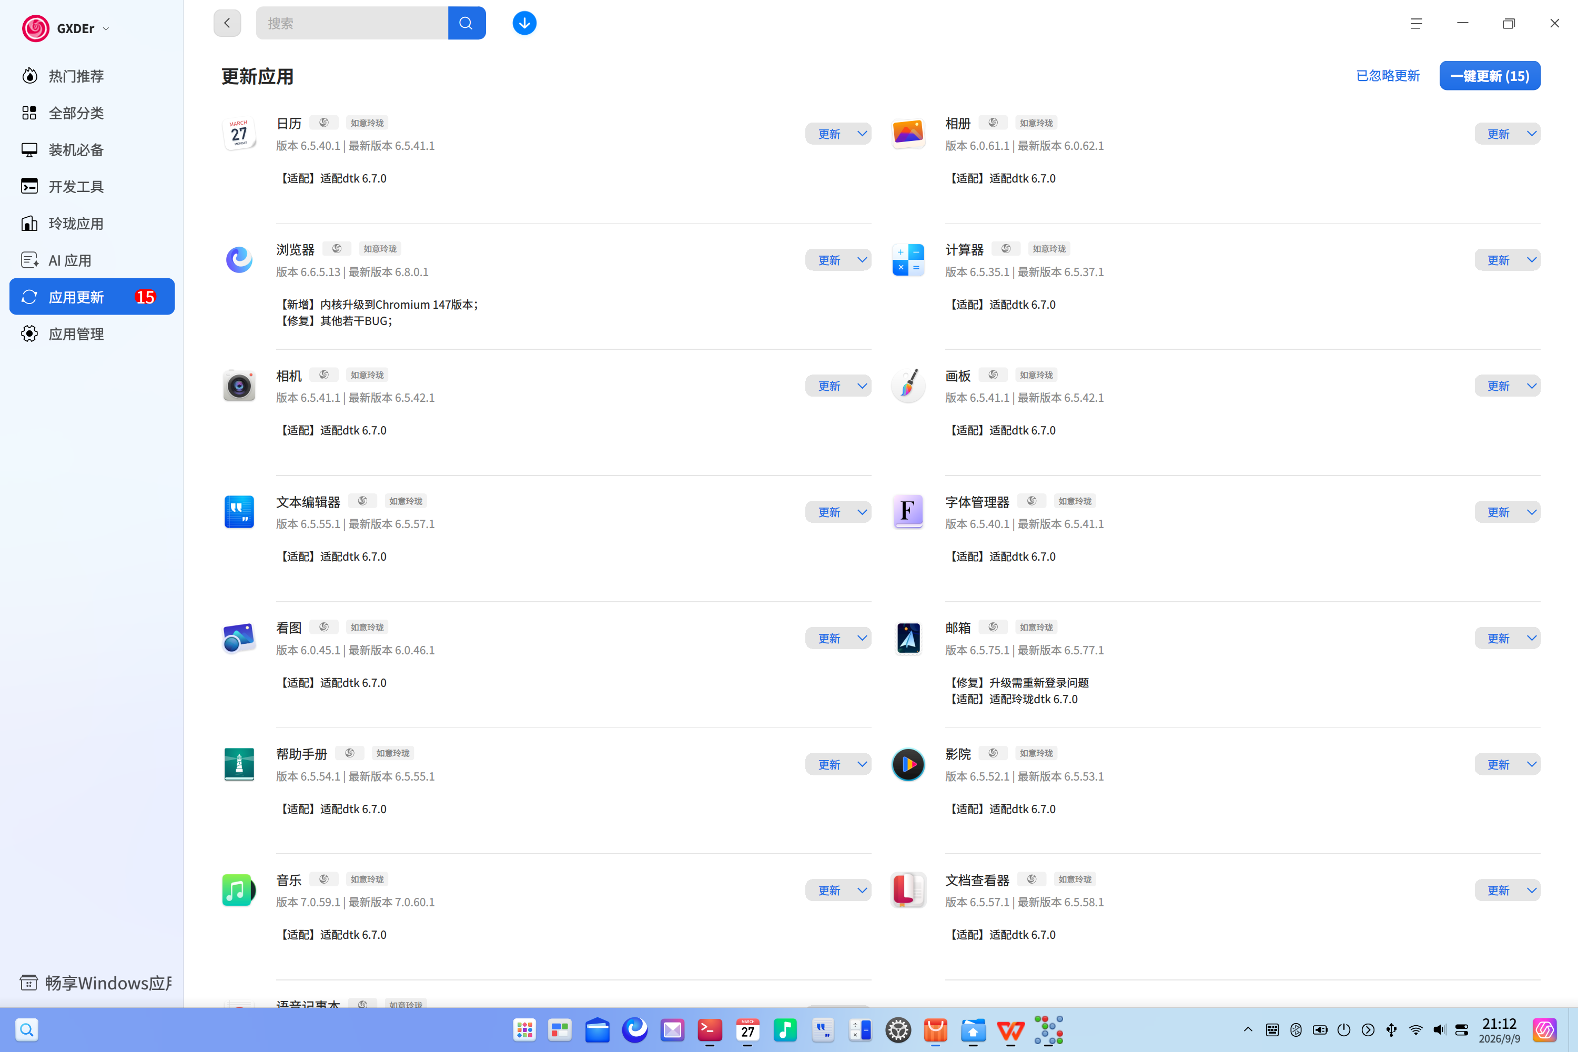The image size is (1578, 1052).
Task: Click the Document Viewer app icon
Action: [908, 891]
